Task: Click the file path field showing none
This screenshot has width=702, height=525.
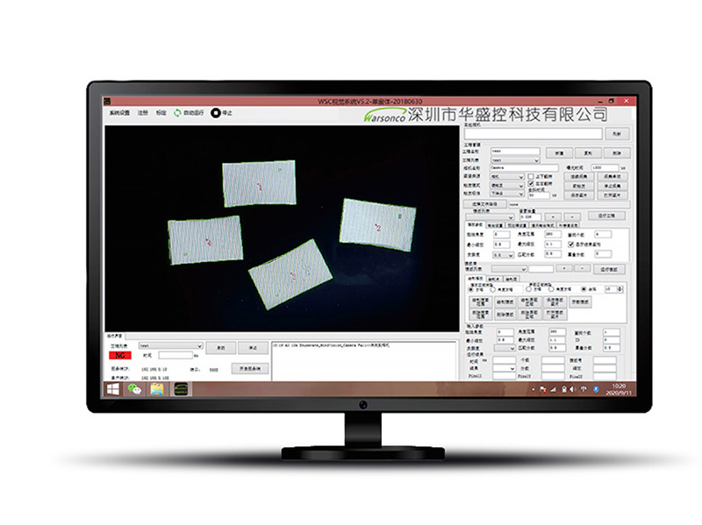Action: pyautogui.click(x=569, y=204)
